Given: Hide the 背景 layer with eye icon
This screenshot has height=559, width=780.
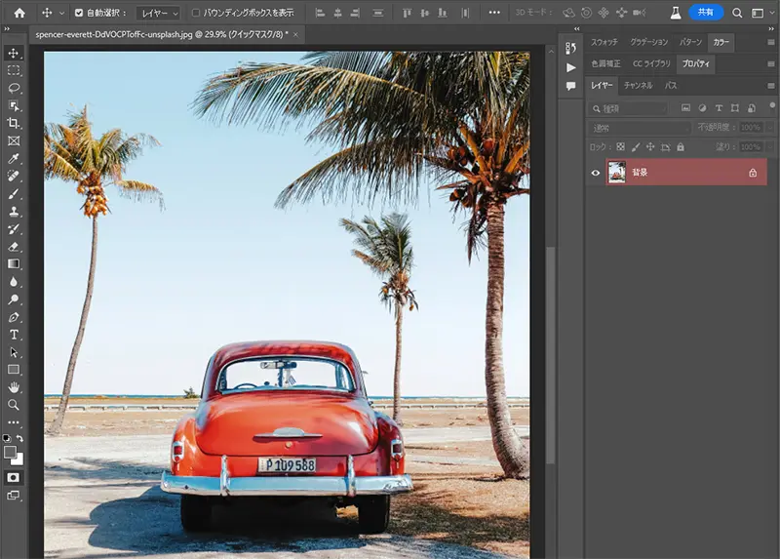Looking at the screenshot, I should click(597, 173).
